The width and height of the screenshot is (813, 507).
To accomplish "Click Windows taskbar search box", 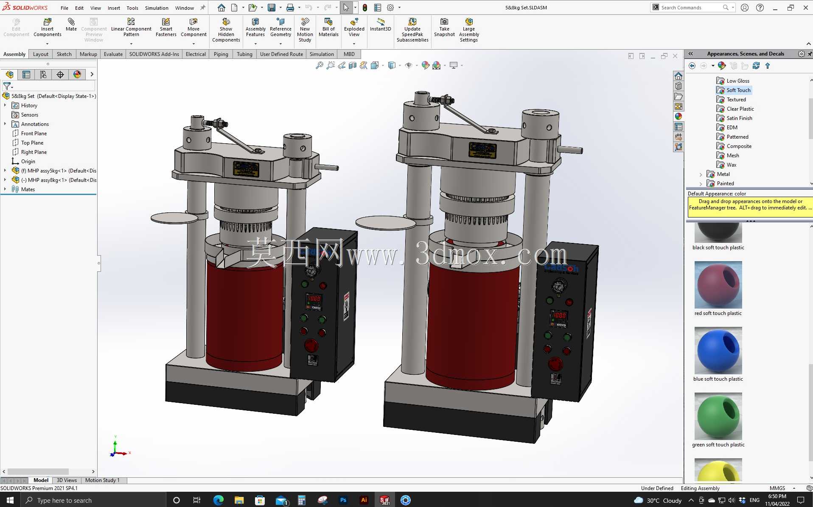I will (93, 500).
